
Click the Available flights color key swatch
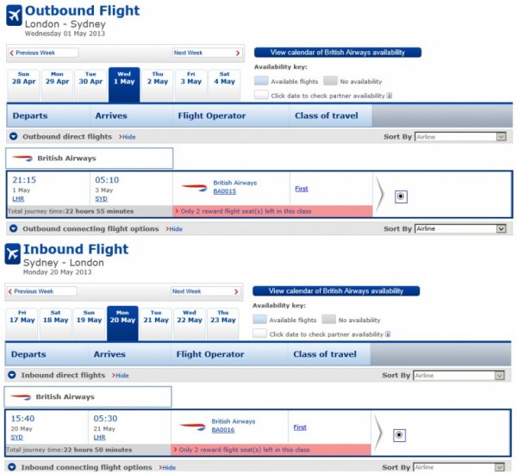[x=260, y=80]
